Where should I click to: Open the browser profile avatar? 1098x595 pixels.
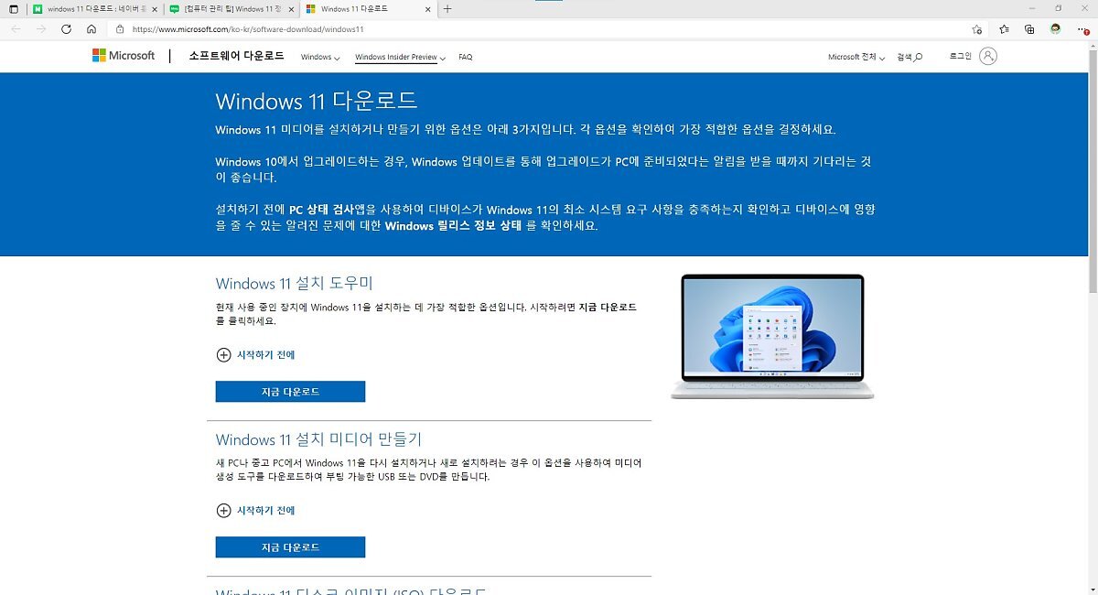(1055, 29)
